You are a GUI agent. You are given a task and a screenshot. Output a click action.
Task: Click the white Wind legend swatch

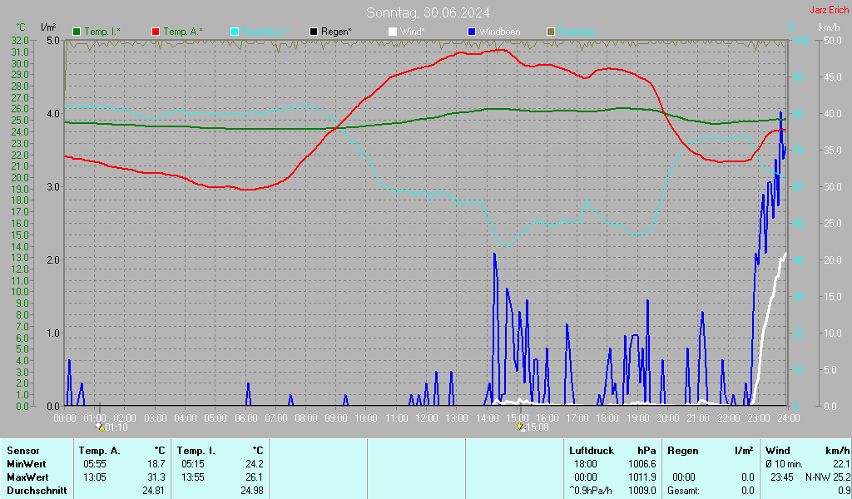click(x=393, y=32)
